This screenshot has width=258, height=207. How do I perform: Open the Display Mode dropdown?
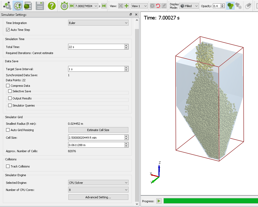click(189, 6)
